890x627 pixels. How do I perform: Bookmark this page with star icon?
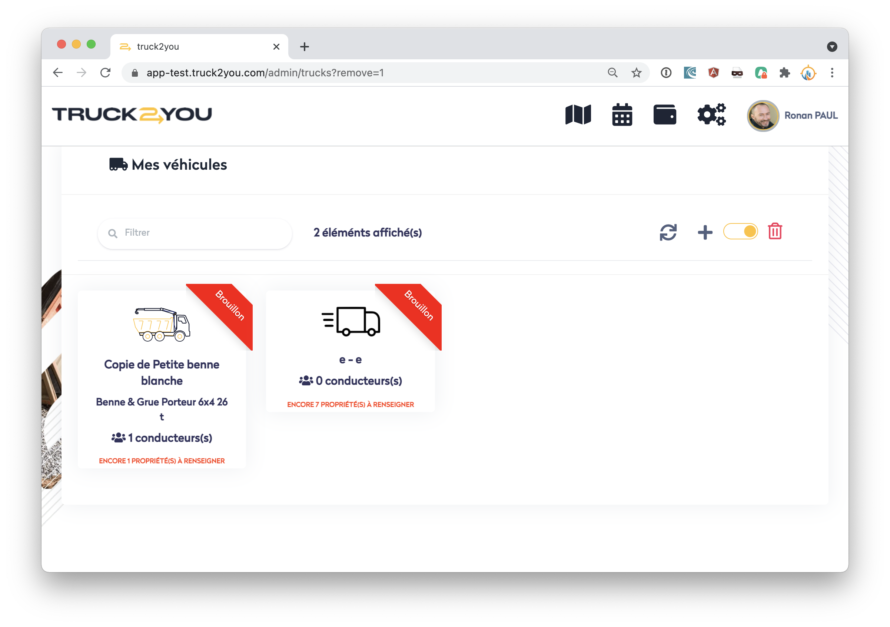636,73
